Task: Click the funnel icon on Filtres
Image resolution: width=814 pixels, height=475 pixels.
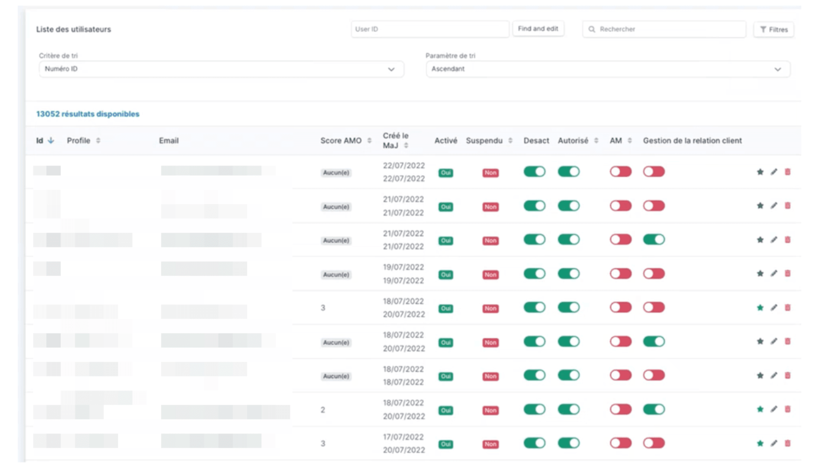Action: (x=763, y=29)
